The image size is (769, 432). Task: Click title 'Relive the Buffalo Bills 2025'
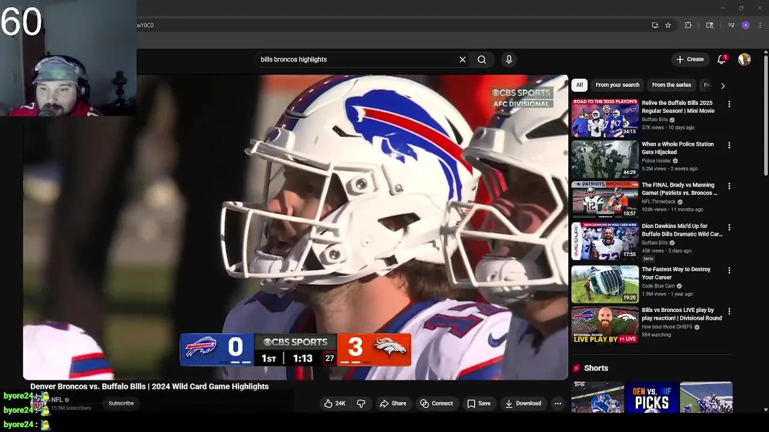pyautogui.click(x=678, y=107)
